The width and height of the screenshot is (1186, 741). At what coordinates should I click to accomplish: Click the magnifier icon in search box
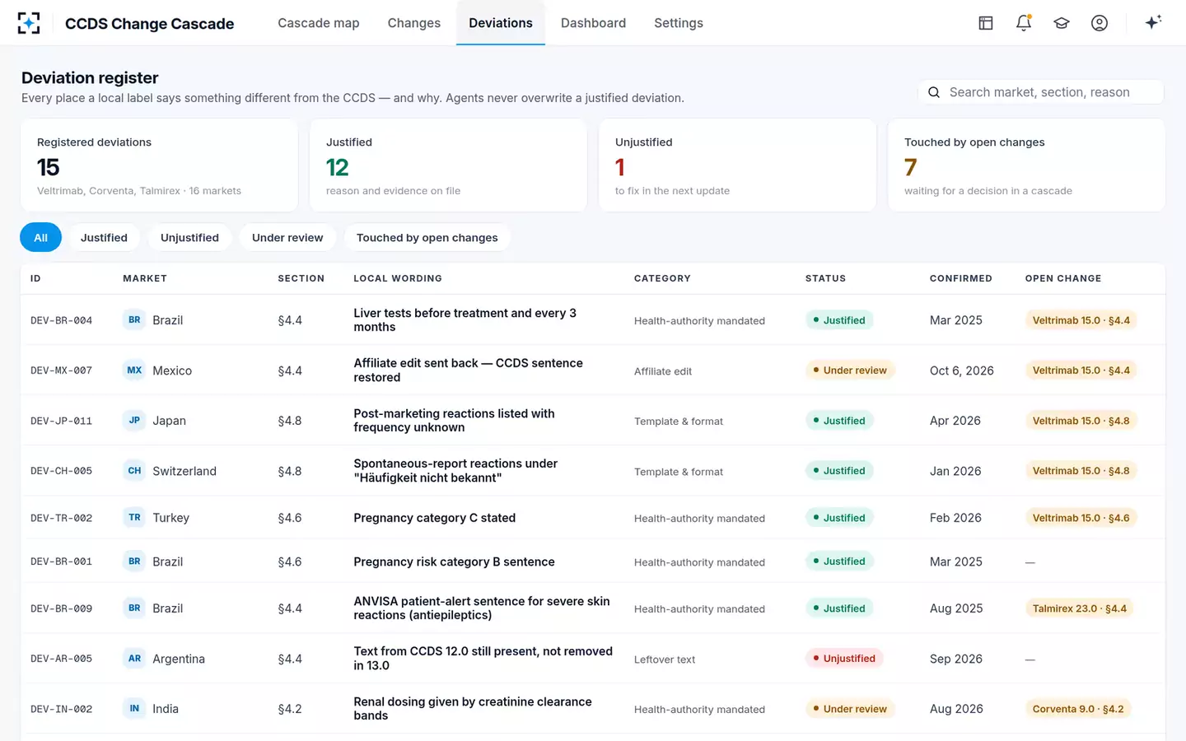(x=934, y=92)
